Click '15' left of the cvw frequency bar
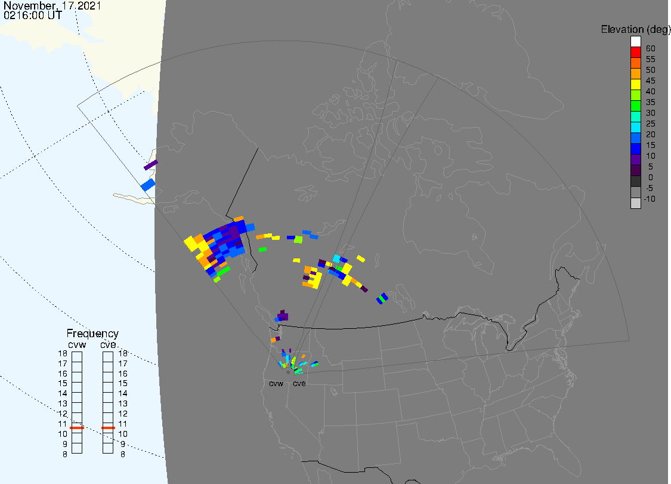 click(63, 383)
